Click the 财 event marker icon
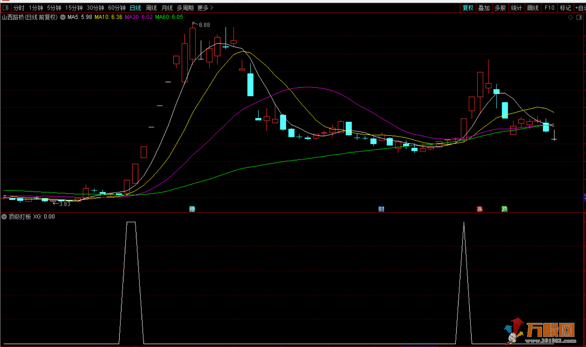This screenshot has height=347, width=586. tap(381, 209)
